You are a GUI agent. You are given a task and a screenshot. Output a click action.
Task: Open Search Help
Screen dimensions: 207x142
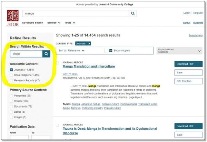click(196, 35)
